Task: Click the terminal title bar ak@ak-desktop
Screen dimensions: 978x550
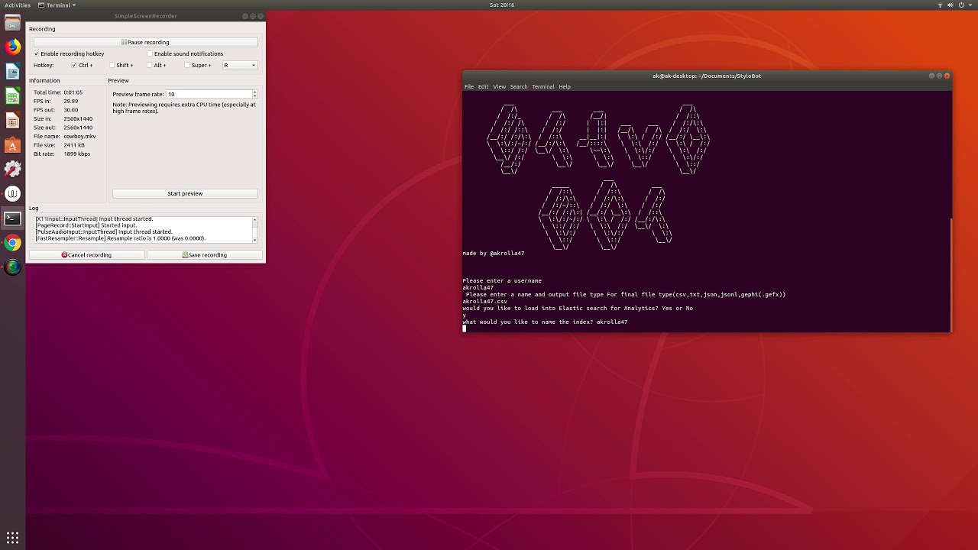Action: [x=707, y=76]
